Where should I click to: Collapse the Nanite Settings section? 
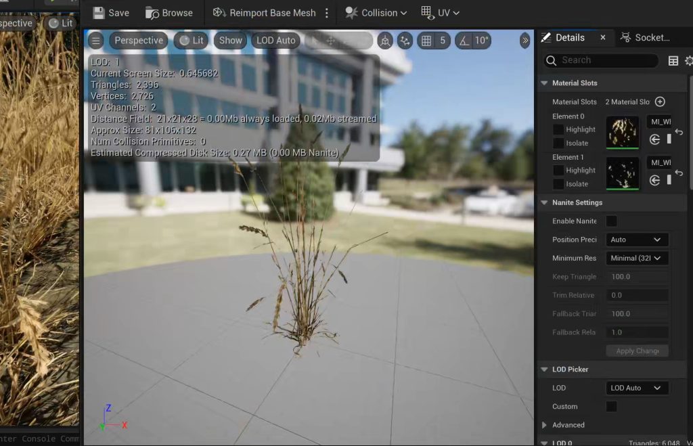click(x=545, y=202)
